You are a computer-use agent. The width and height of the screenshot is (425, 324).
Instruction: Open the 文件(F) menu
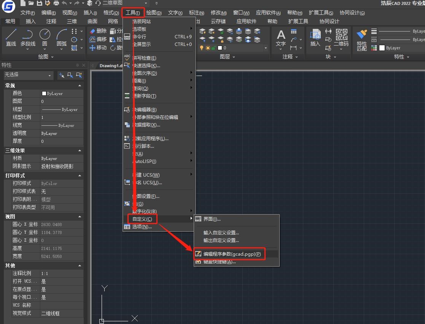tap(28, 13)
